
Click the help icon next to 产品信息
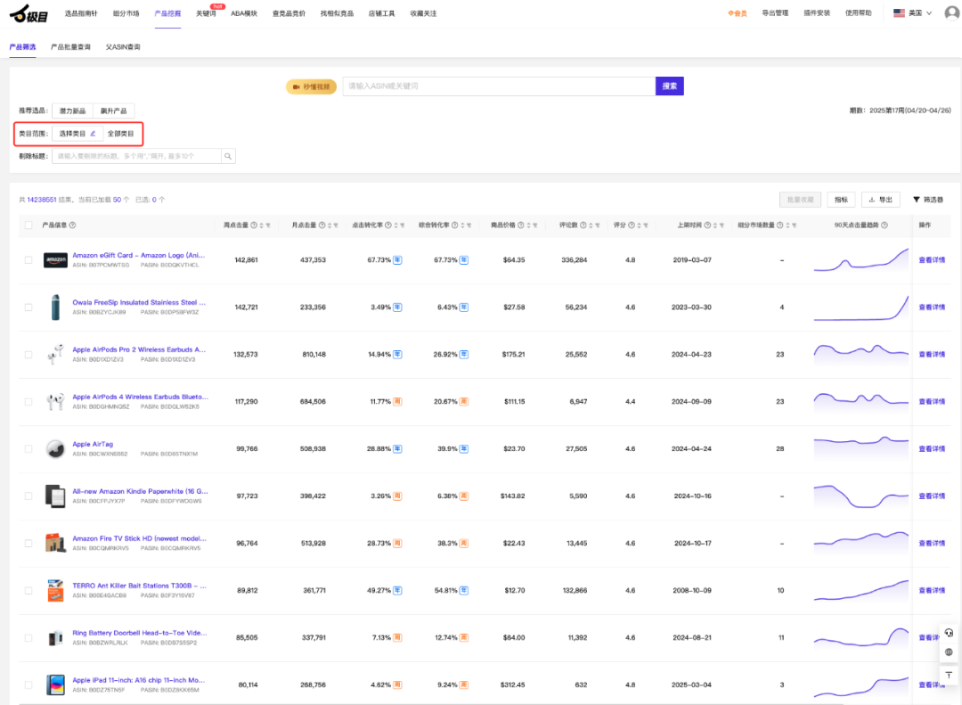(72, 225)
